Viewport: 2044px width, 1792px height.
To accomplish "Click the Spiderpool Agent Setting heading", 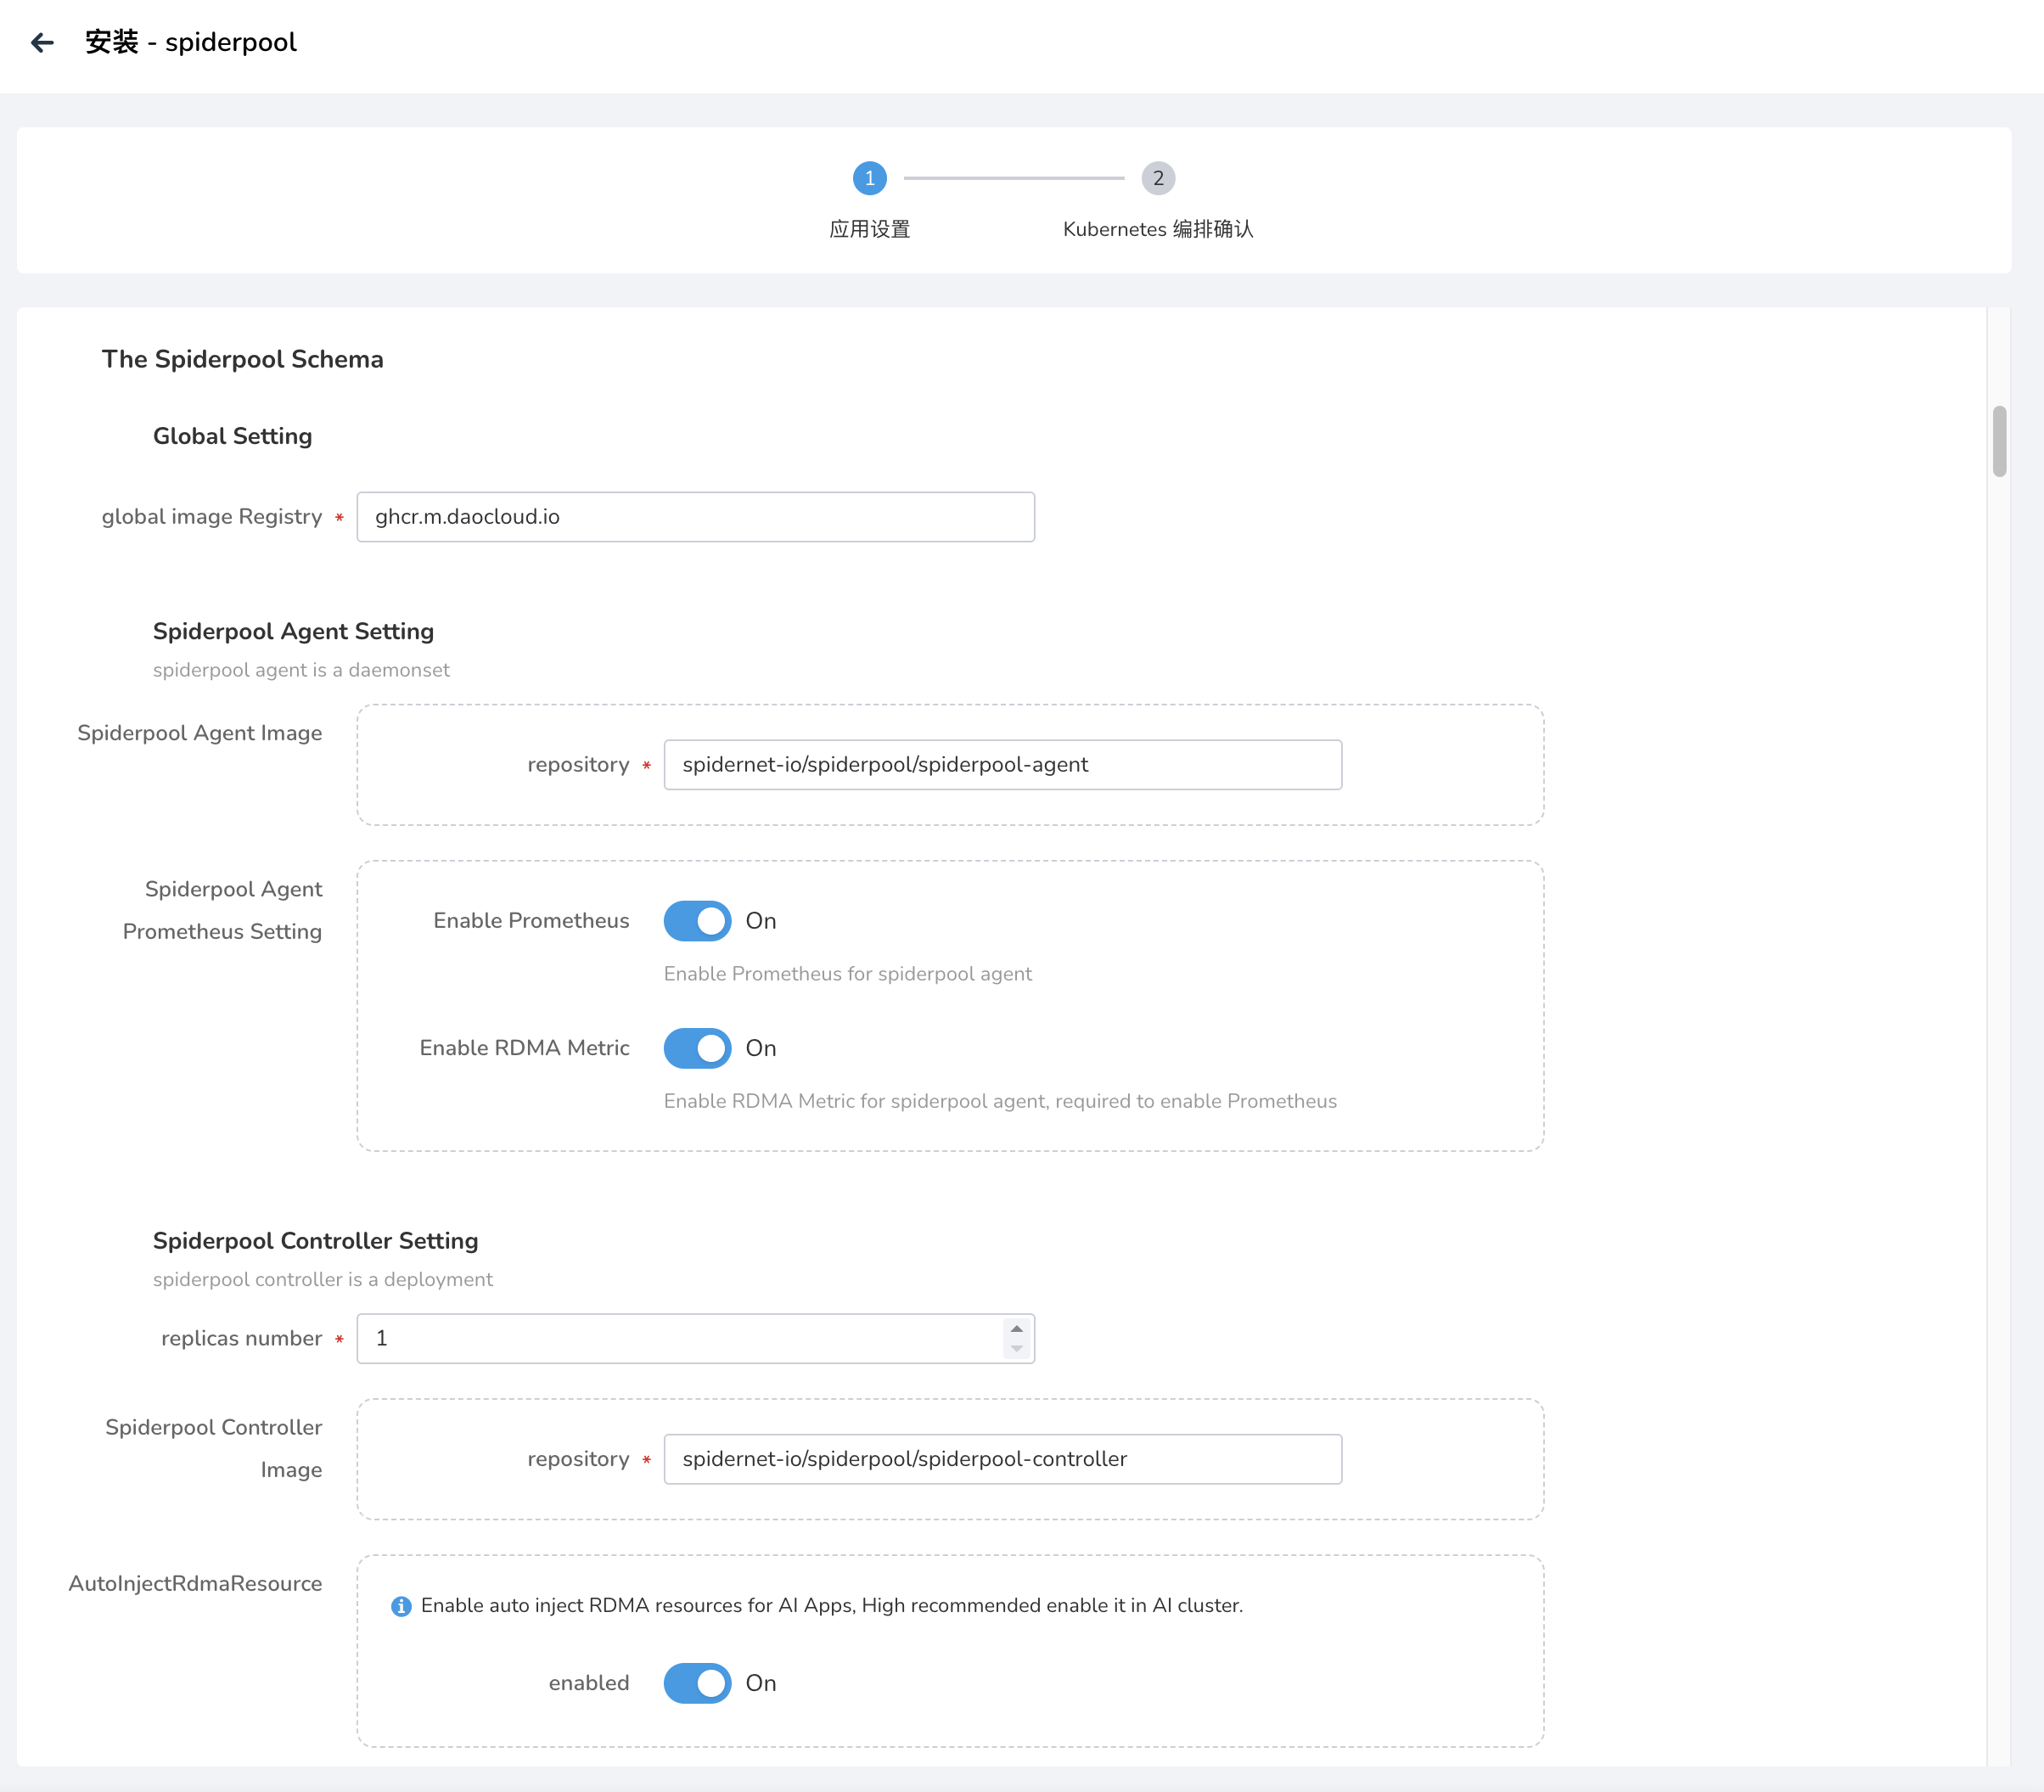I will point(293,631).
